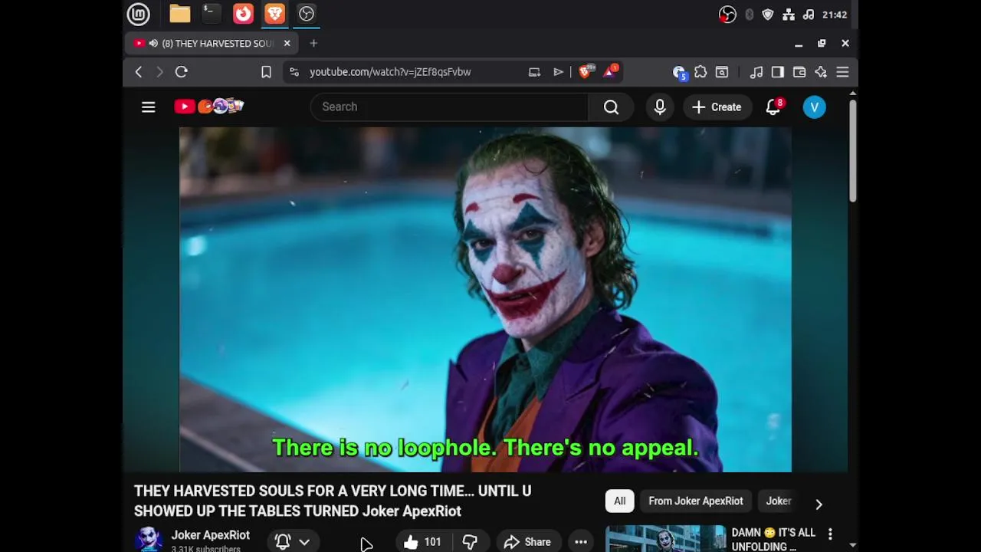Bookmark this page

(x=266, y=72)
